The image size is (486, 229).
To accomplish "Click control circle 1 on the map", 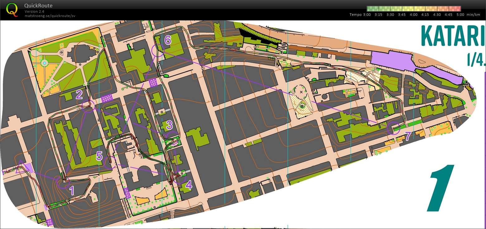I will pos(63,182).
